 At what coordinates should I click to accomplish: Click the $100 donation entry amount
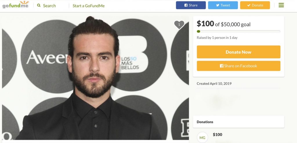(x=218, y=135)
